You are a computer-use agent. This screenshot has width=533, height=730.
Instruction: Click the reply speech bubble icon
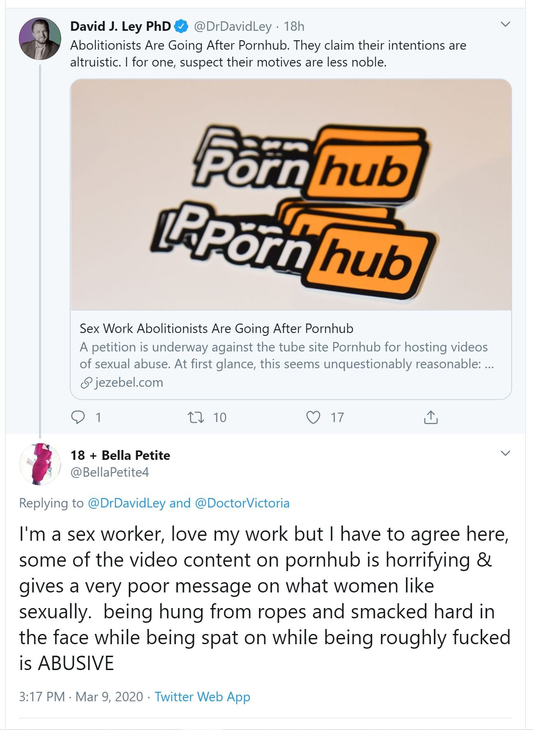78,417
